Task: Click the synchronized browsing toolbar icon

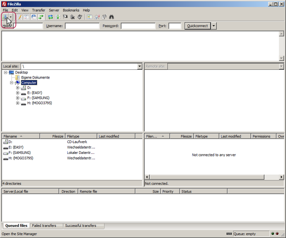Action: (x=104, y=17)
